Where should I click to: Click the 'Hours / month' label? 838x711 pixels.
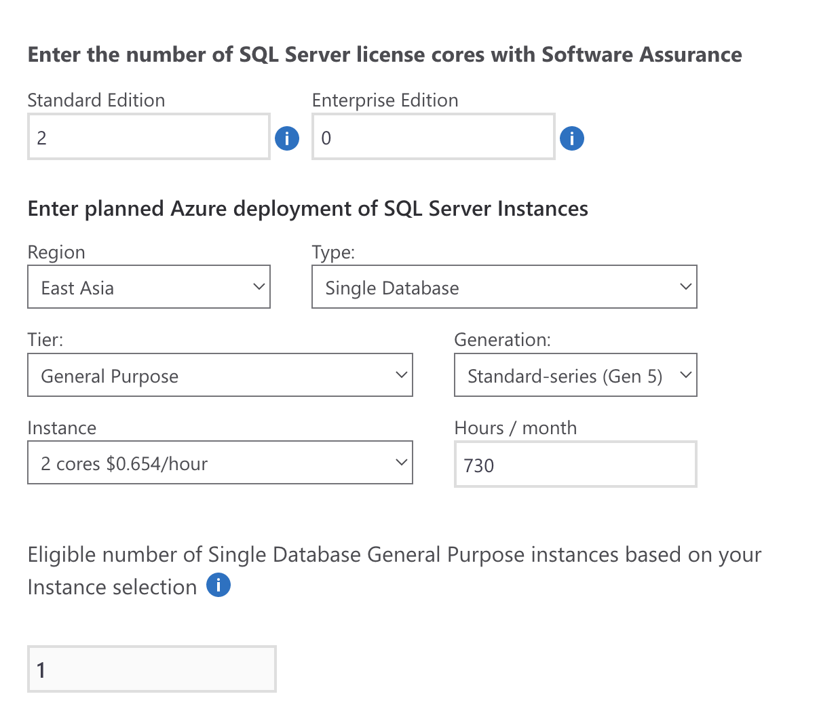[x=516, y=428]
